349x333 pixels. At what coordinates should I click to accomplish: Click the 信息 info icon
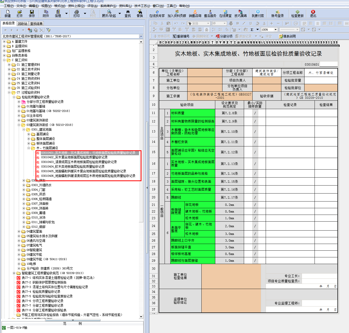(x=58, y=14)
